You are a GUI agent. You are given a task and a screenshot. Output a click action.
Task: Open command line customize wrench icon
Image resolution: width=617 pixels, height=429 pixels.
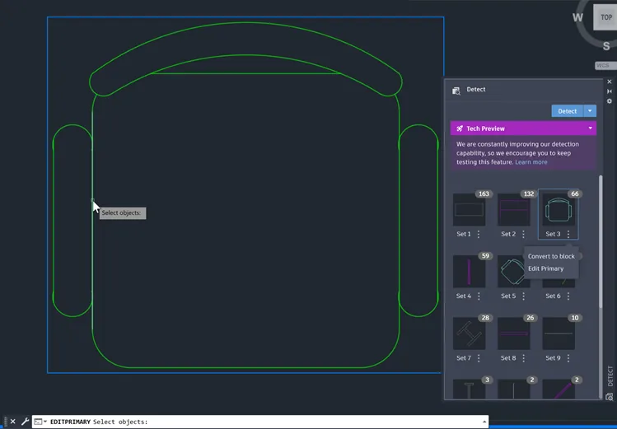25,422
